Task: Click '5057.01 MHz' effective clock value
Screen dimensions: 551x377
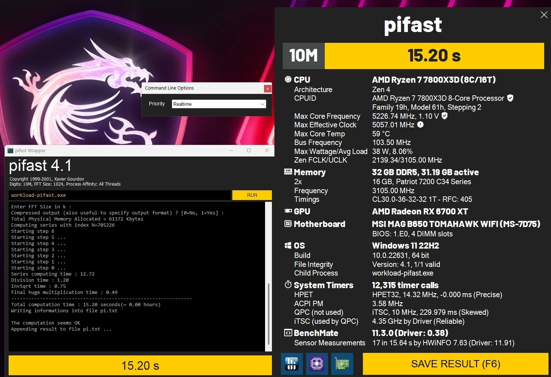Action: (393, 125)
